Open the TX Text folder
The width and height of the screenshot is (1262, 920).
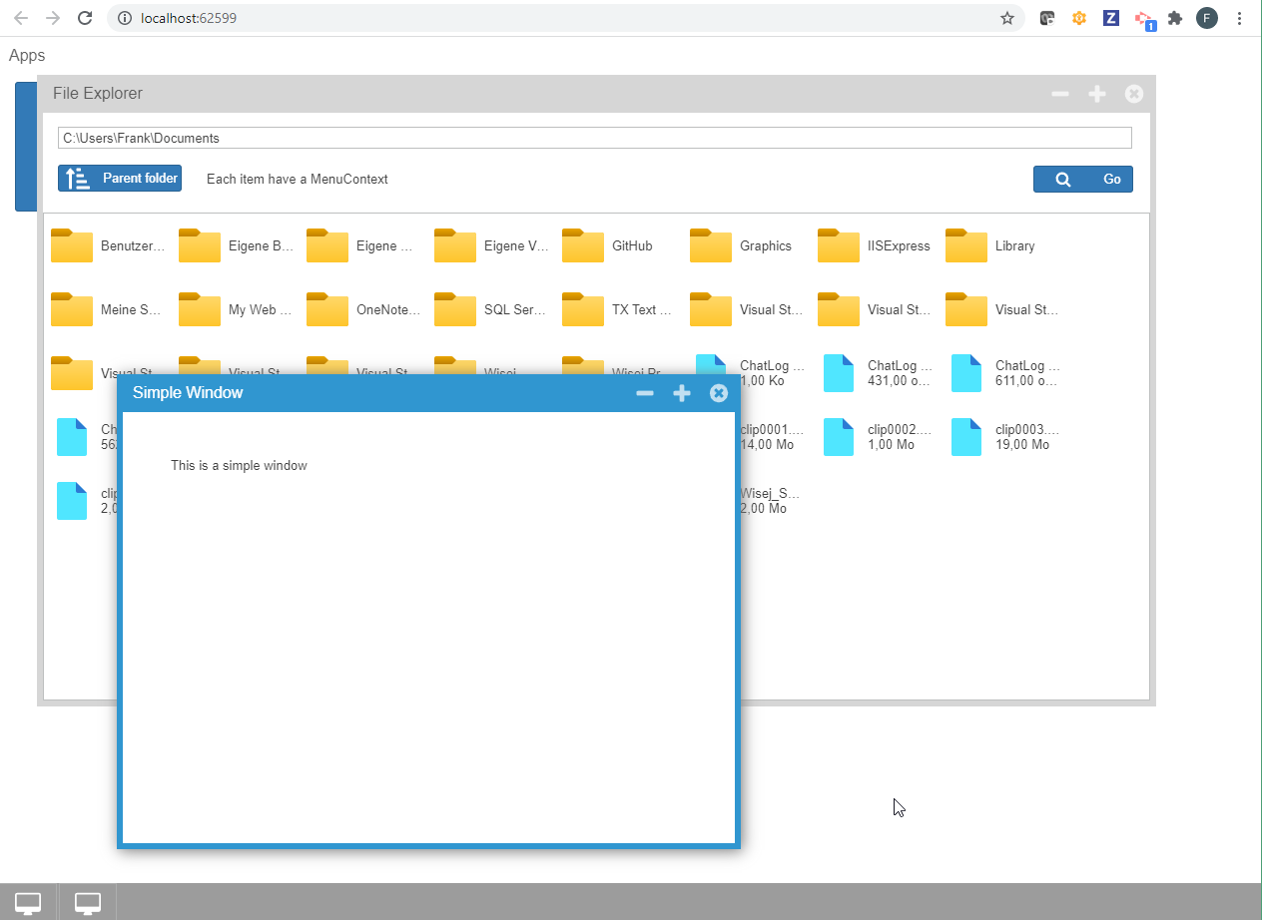pyautogui.click(x=618, y=309)
